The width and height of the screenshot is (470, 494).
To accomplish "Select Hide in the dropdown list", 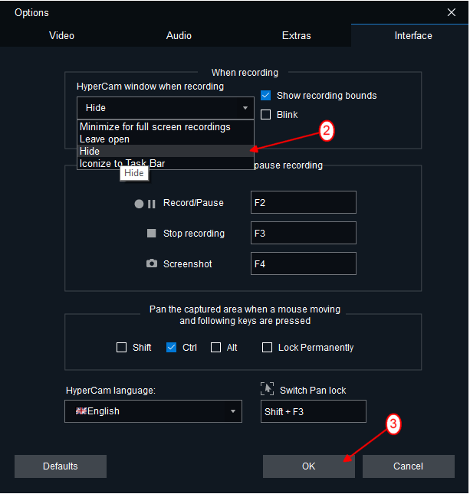I will coord(166,151).
